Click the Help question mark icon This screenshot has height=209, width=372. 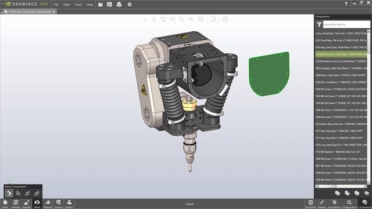point(346,4)
